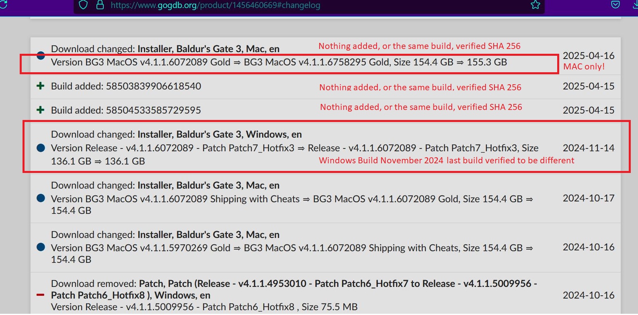Screen dimensions: 638x315
Task: Click date 2024-10-16 of Download removed entry
Action: pyautogui.click(x=589, y=295)
